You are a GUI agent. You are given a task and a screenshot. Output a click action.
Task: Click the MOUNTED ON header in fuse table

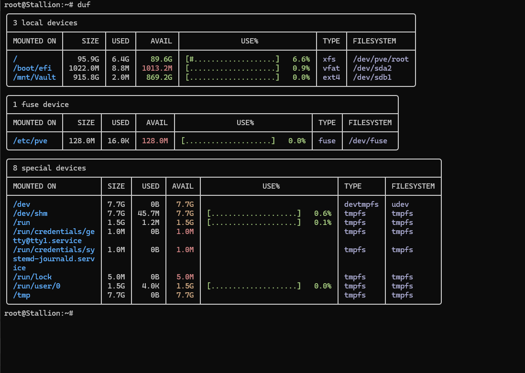(34, 123)
